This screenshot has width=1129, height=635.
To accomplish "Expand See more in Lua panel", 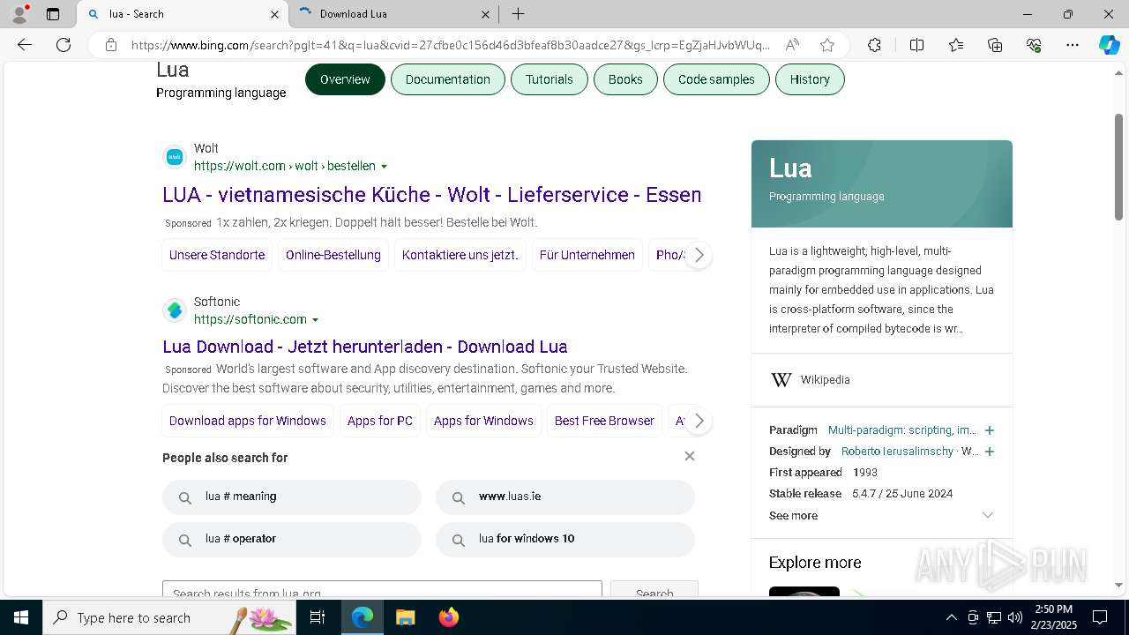I will coord(882,516).
